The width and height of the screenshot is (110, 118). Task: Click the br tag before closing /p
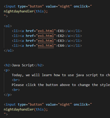[16, 90]
